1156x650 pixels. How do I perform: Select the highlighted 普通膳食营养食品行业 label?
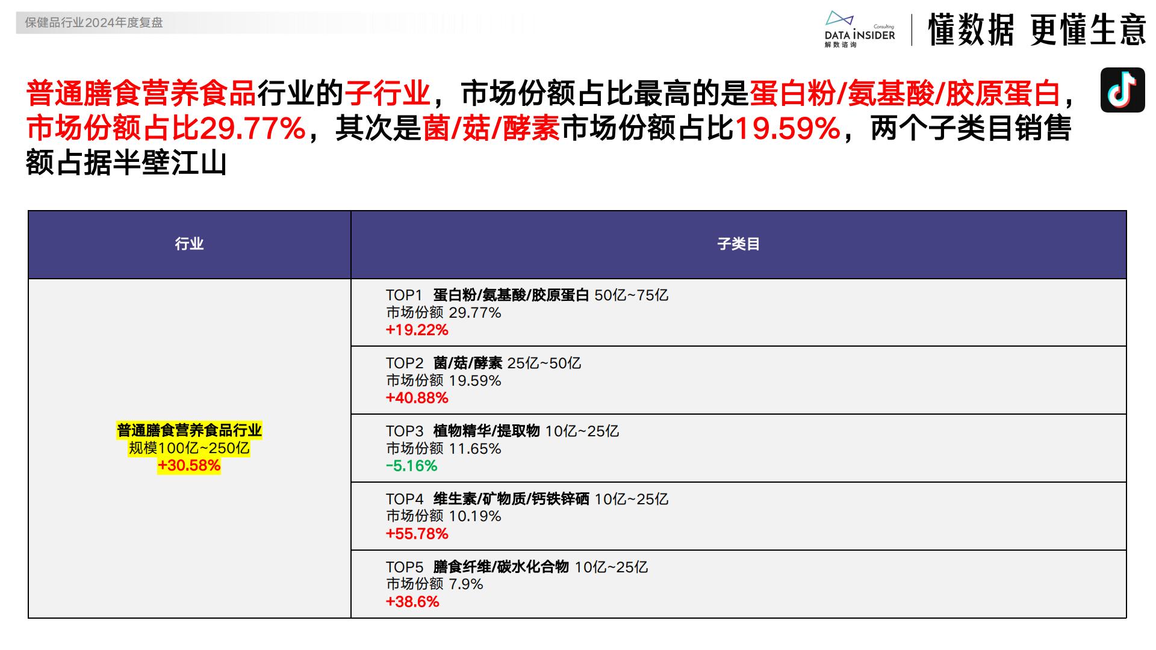coord(189,430)
